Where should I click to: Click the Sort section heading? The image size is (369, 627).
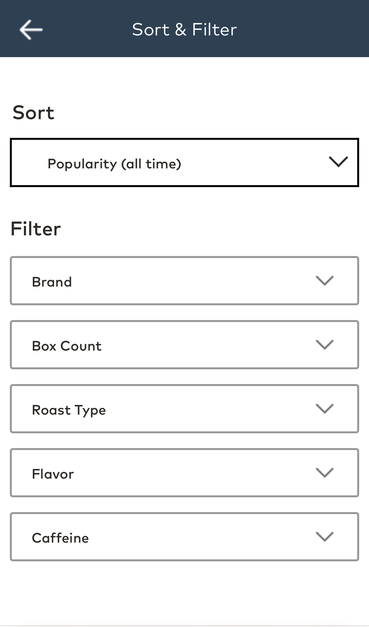[33, 113]
